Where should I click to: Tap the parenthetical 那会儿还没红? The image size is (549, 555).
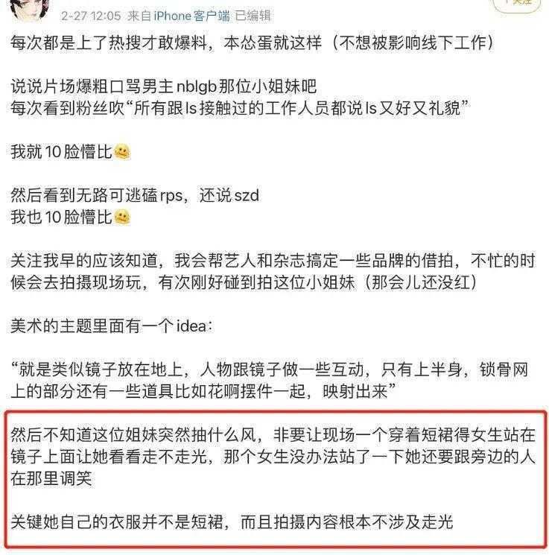(x=420, y=283)
